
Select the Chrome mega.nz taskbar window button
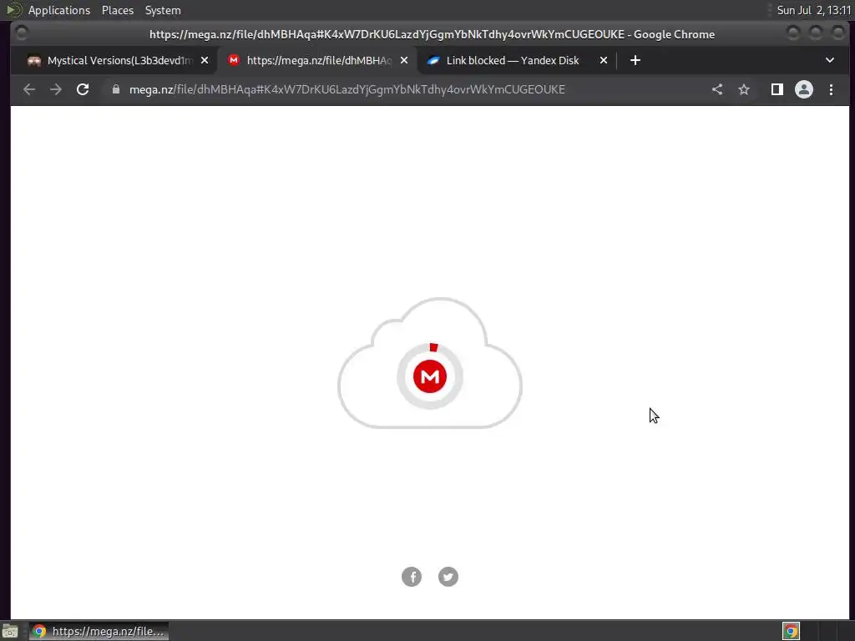click(x=99, y=631)
